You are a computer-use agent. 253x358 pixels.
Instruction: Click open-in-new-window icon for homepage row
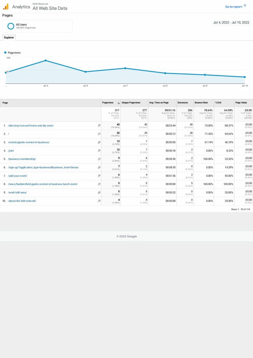99,134
